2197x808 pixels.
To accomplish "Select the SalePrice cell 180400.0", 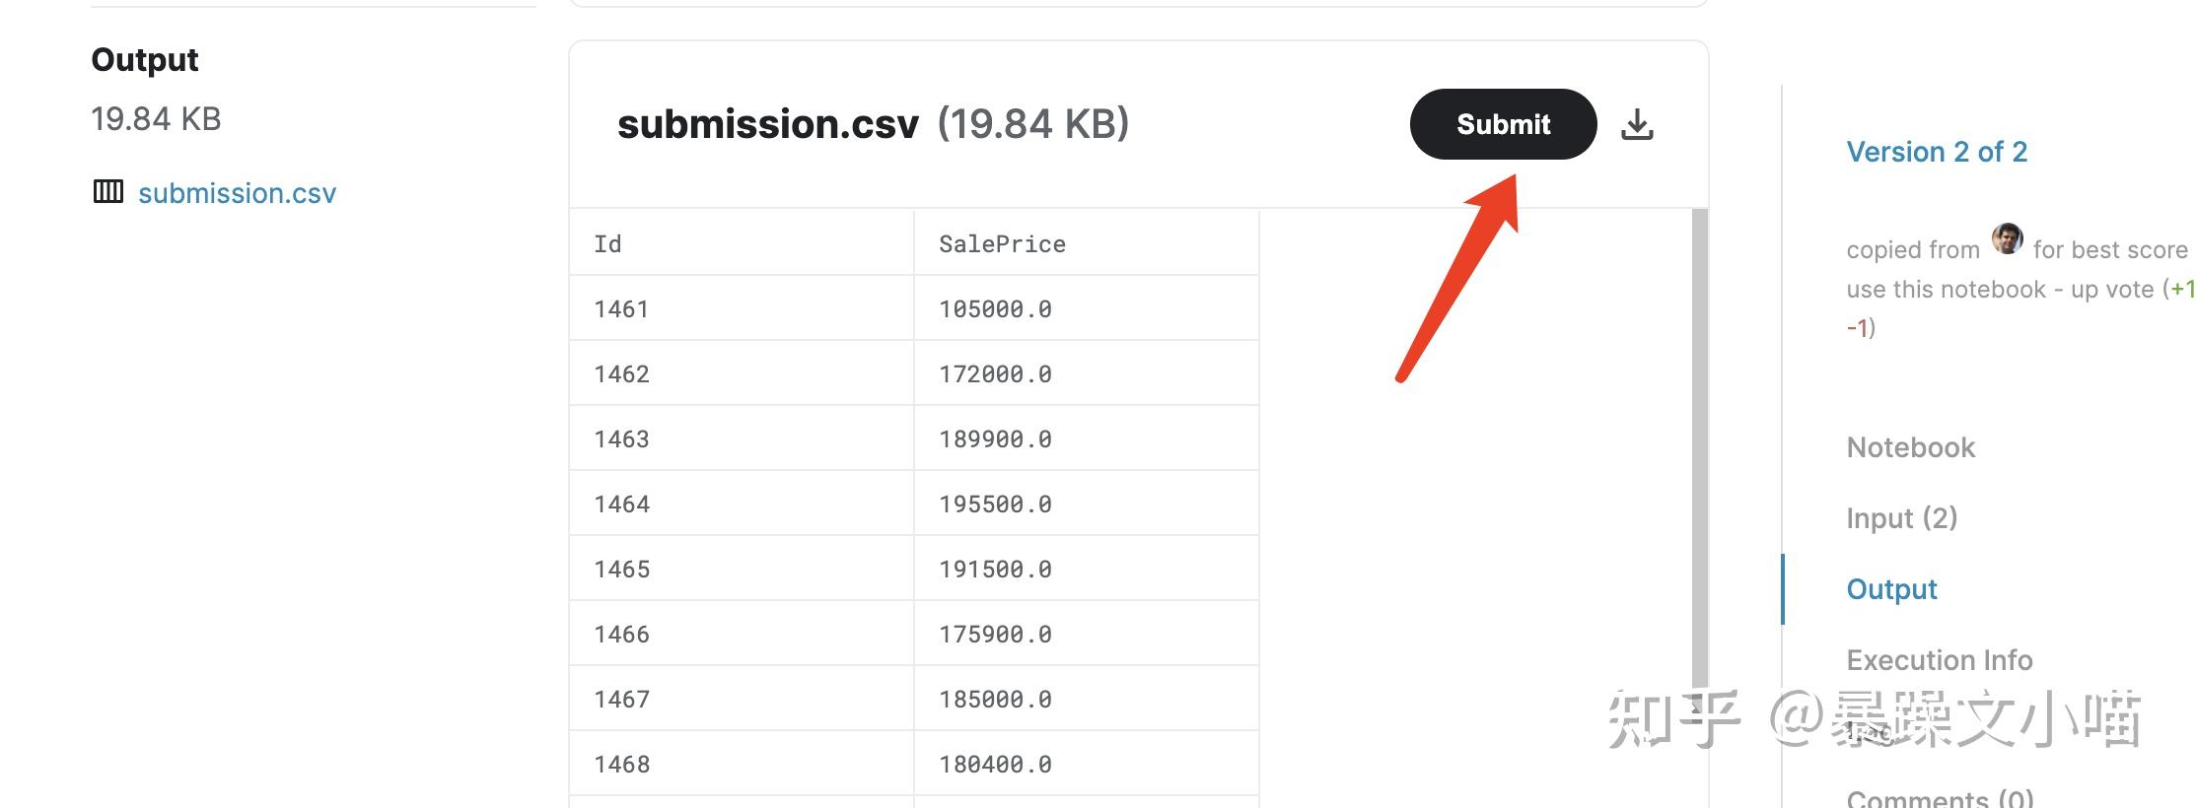I will tap(1087, 764).
